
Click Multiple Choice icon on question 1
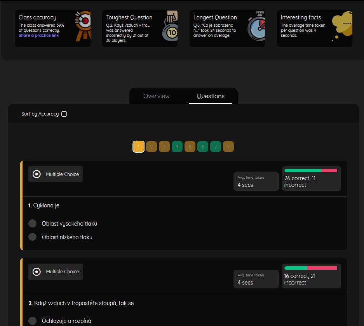pos(37,174)
